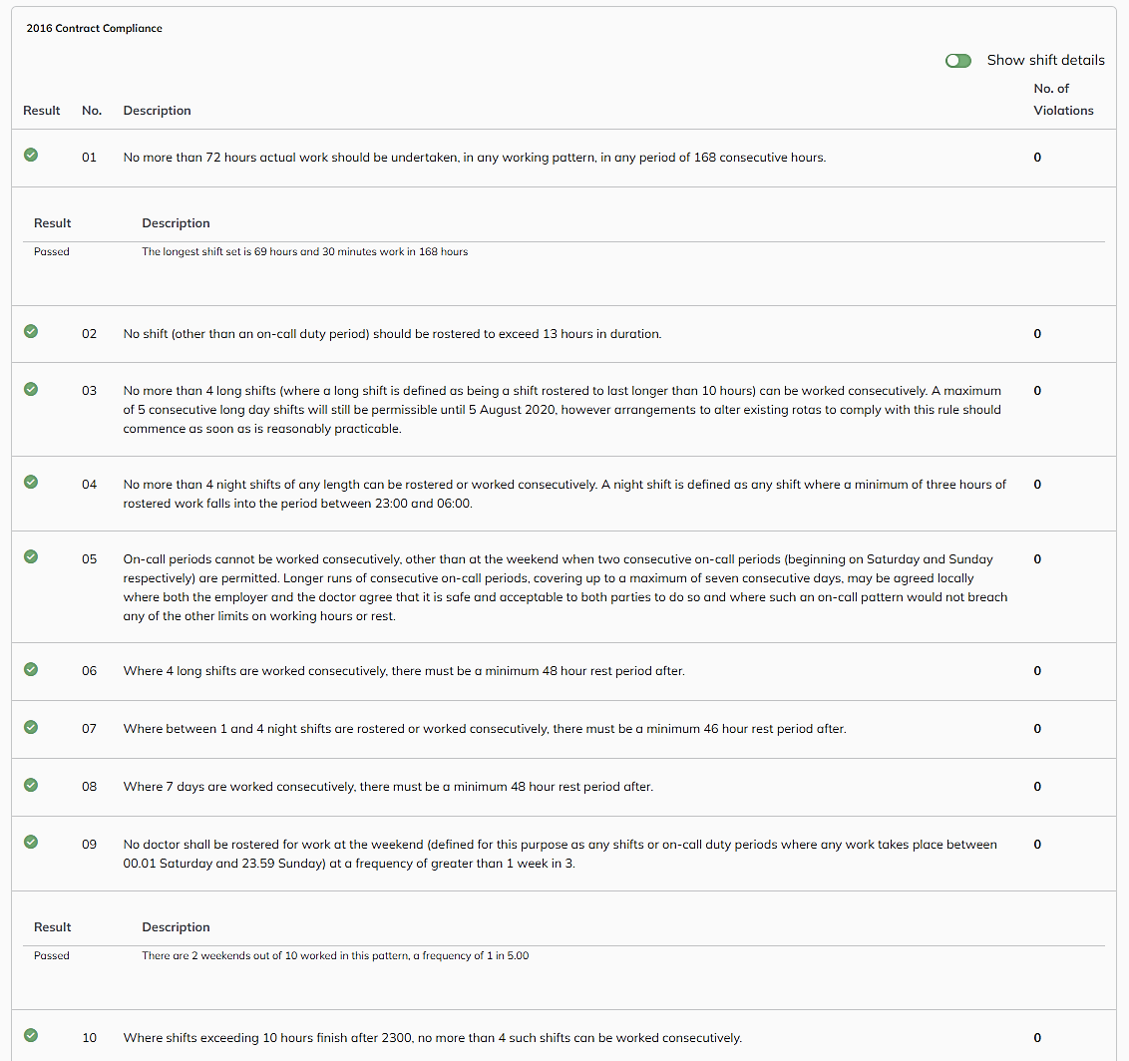Click the detail text about 69 hours and 30 minutes
Screen dimensions: 1129x1061
click(304, 251)
